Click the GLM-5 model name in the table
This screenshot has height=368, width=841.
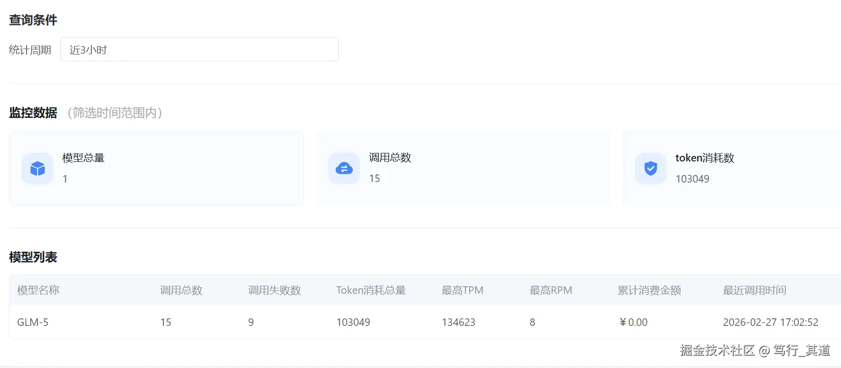pos(33,322)
